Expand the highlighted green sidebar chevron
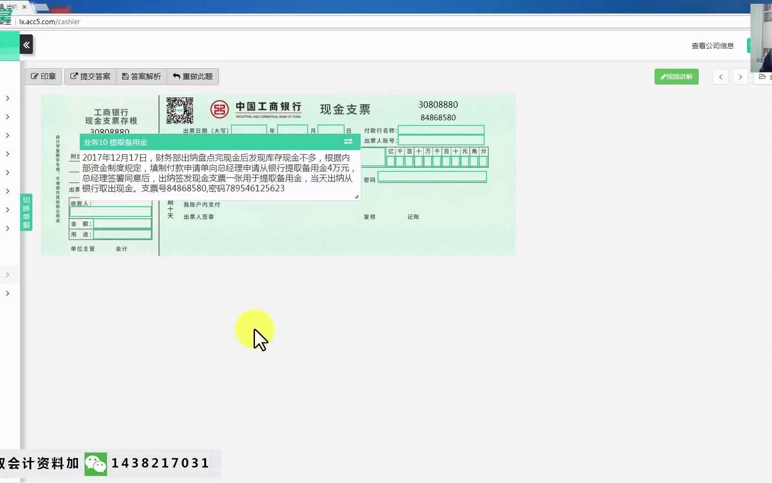 (x=8, y=274)
